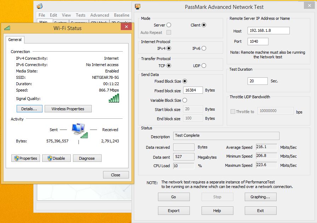Select Client mode radio button
Screen dimensions: 317x223
(204, 25)
